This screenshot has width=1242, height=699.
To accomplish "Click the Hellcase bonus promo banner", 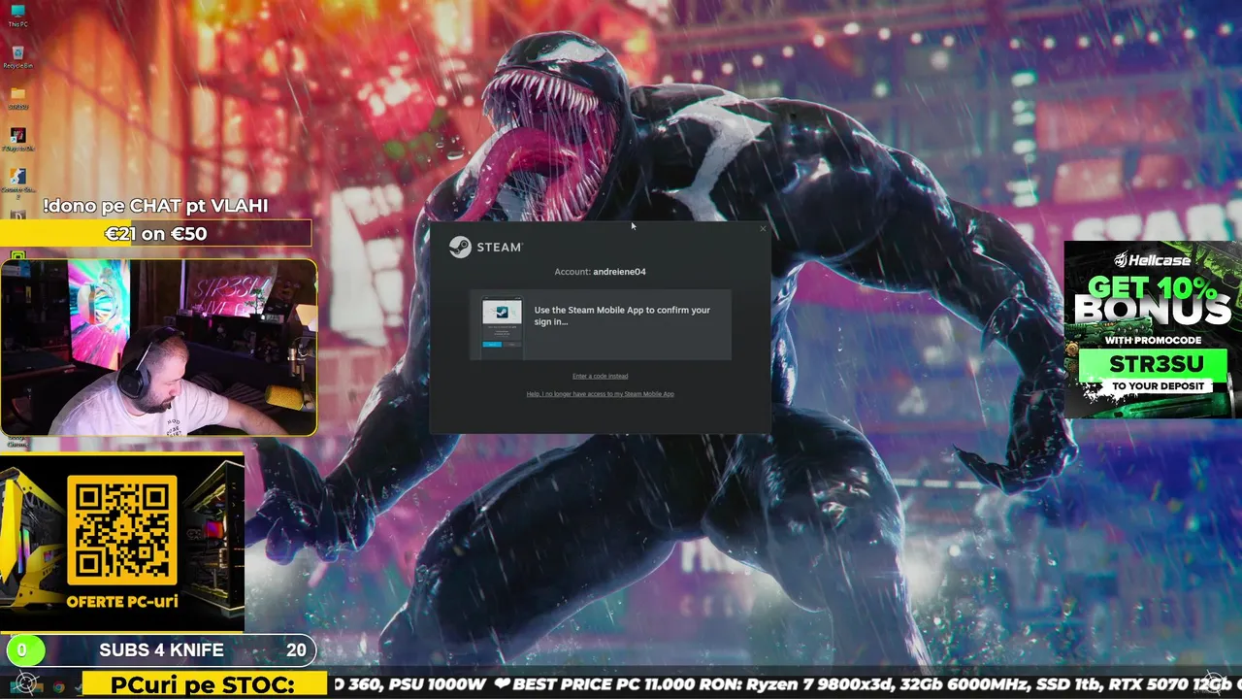I will pyautogui.click(x=1153, y=329).
